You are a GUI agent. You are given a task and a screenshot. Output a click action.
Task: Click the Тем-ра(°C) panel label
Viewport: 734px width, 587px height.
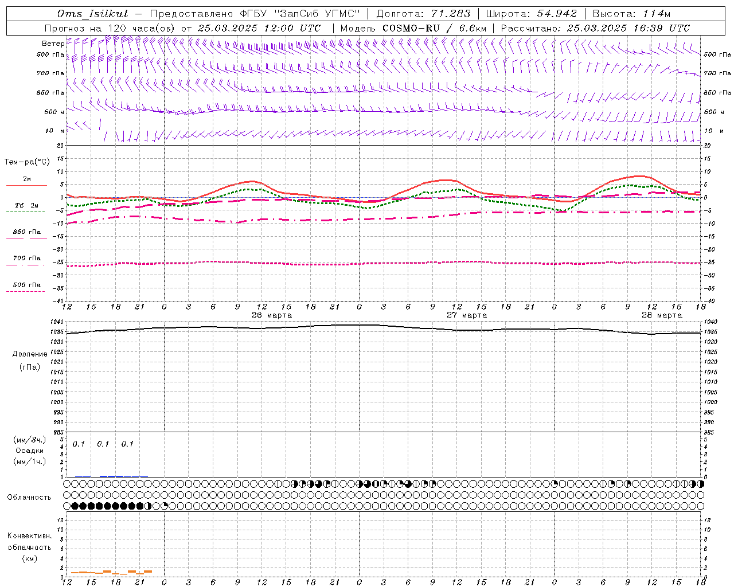pos(28,162)
